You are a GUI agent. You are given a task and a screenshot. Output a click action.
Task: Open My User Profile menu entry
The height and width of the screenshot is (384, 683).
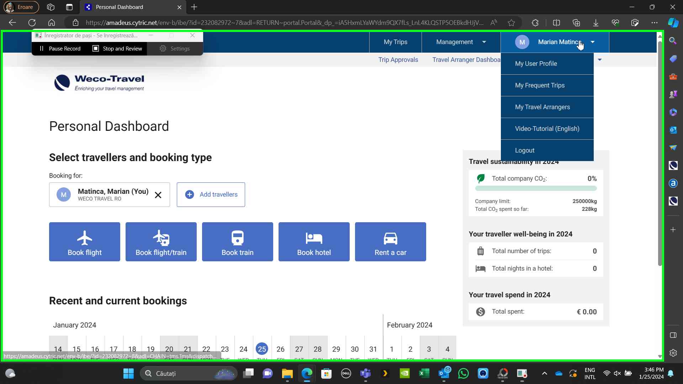click(547, 64)
